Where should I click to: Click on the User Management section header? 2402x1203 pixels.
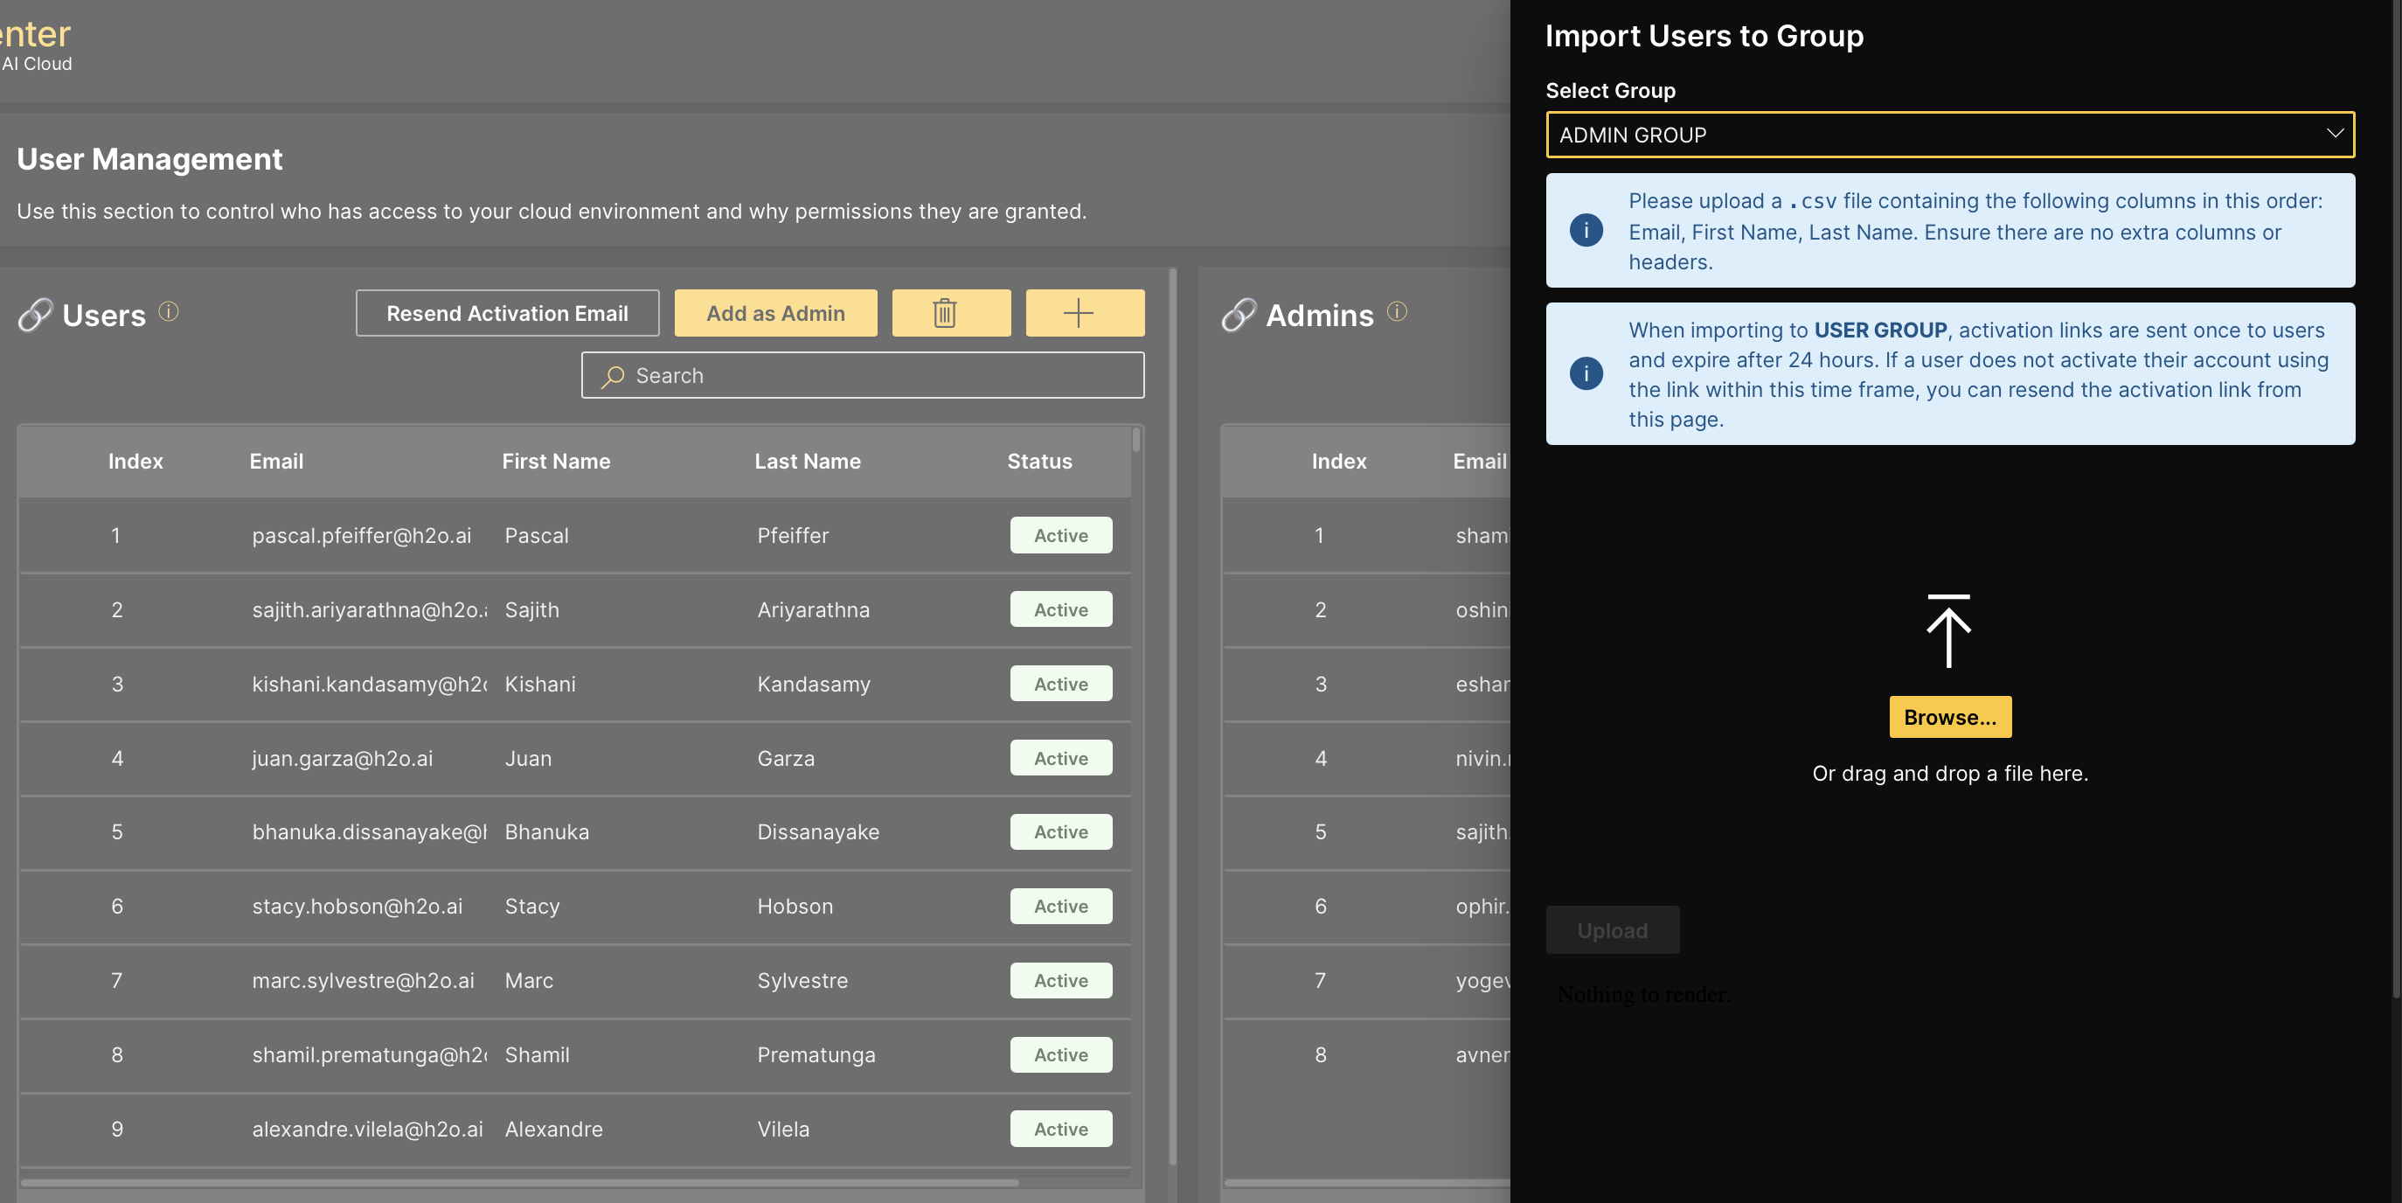[149, 156]
